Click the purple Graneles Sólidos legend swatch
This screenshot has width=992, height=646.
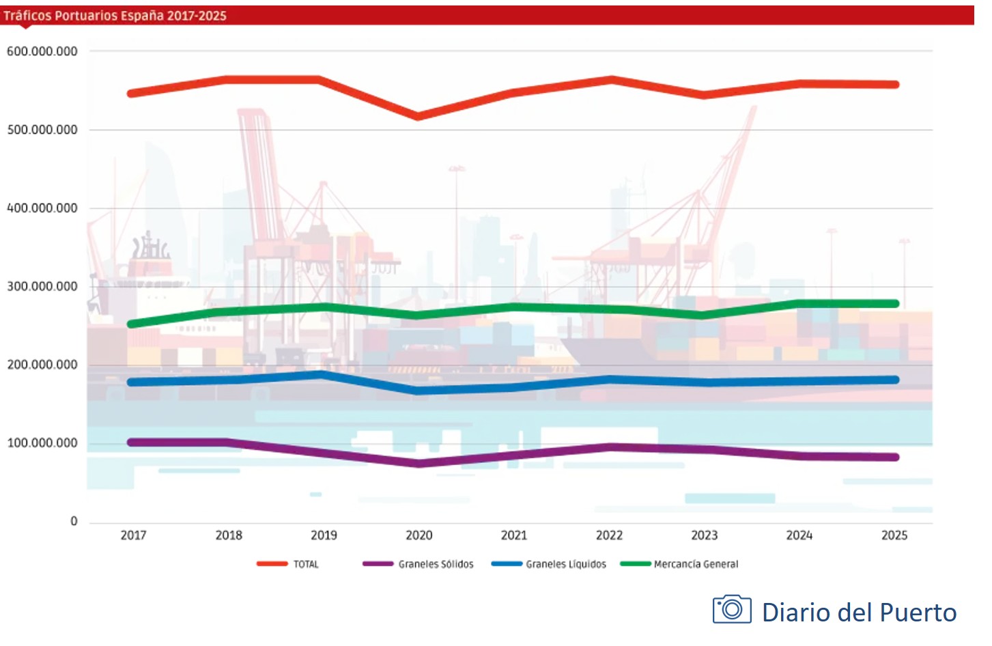(x=378, y=564)
